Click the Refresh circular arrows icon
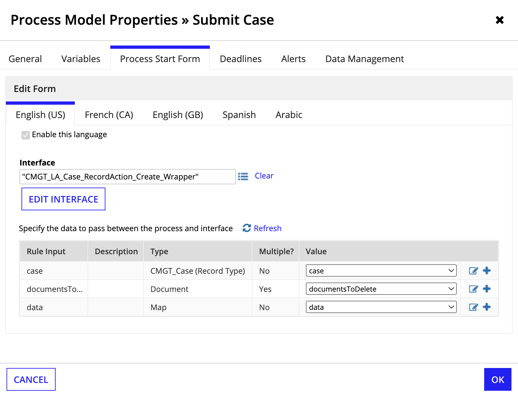 click(x=247, y=228)
